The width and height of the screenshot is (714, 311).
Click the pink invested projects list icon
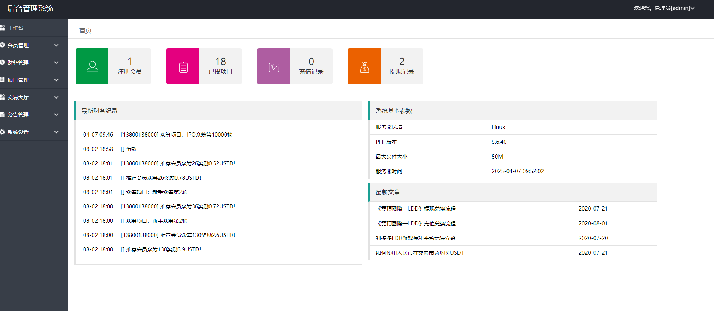pyautogui.click(x=183, y=67)
